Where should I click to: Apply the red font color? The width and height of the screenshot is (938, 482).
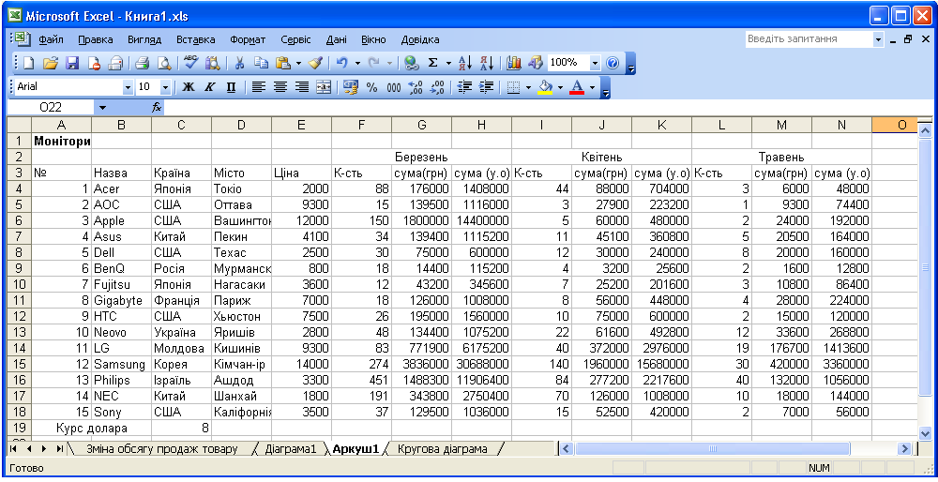(x=577, y=87)
